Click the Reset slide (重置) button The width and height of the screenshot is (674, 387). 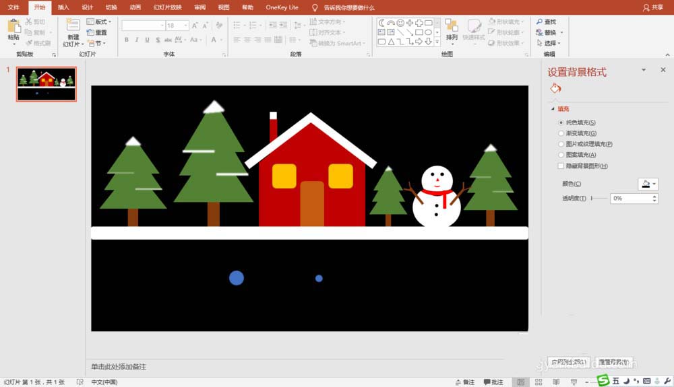point(96,32)
